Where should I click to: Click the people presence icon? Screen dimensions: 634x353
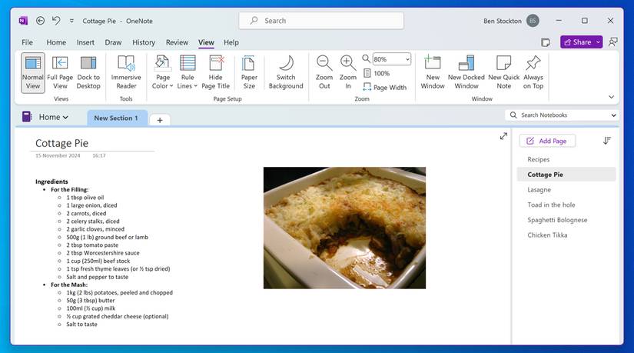pyautogui.click(x=613, y=42)
